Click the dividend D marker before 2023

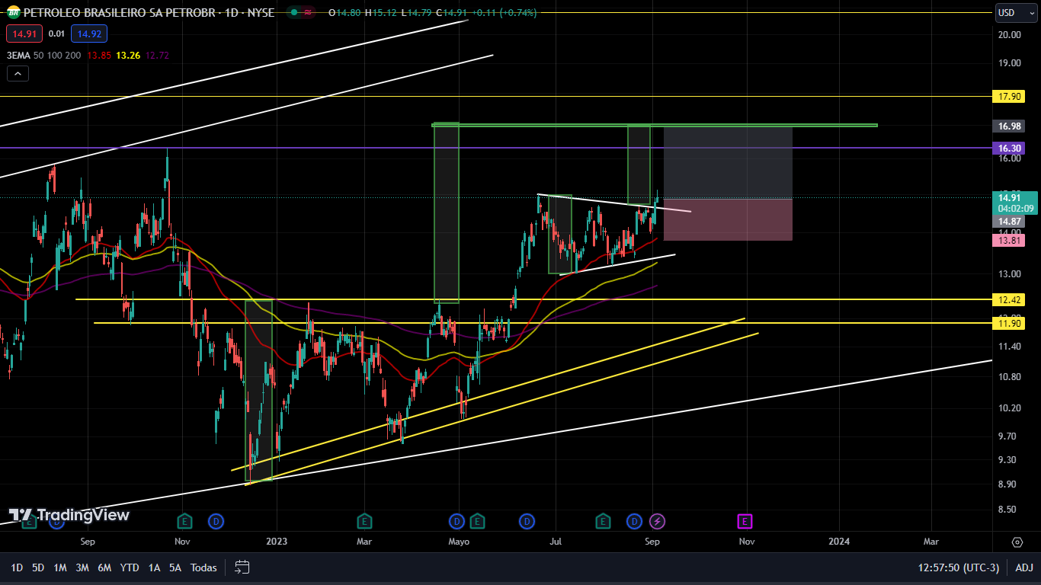216,521
